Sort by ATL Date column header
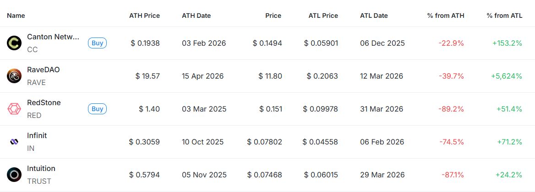 pyautogui.click(x=374, y=16)
